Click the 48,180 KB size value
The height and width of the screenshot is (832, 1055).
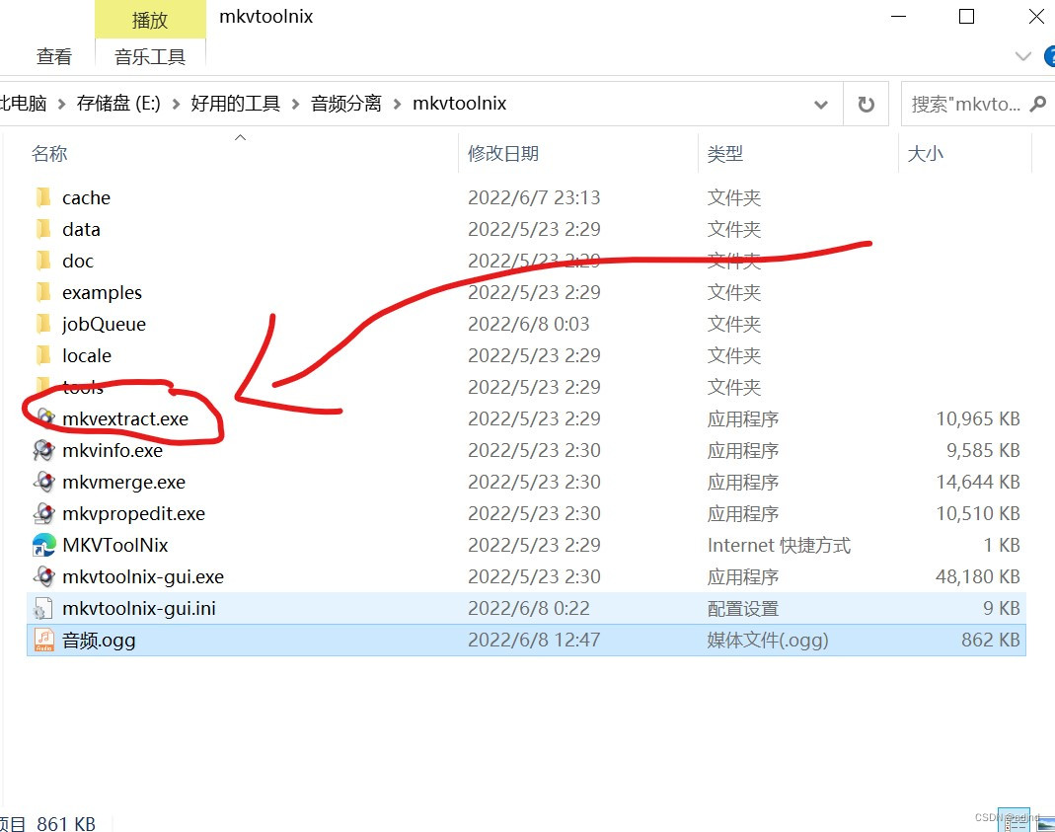978,576
